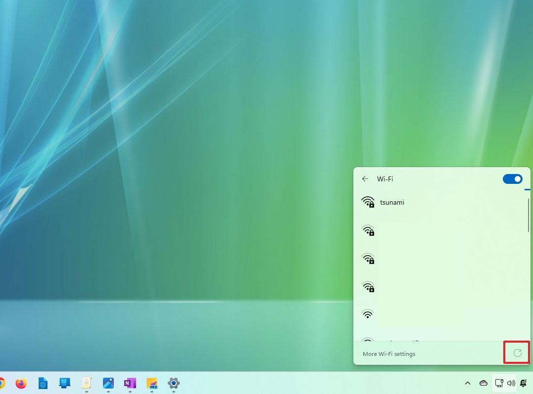Image resolution: width=533 pixels, height=394 pixels.
Task: Open Firefox from the taskbar
Action: (x=20, y=383)
